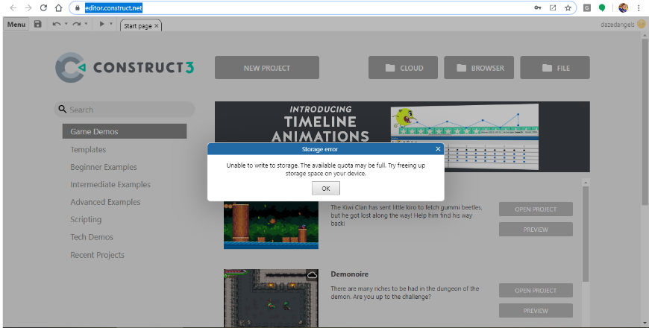
Task: Preview the Kiwi Clan demo
Action: (536, 229)
